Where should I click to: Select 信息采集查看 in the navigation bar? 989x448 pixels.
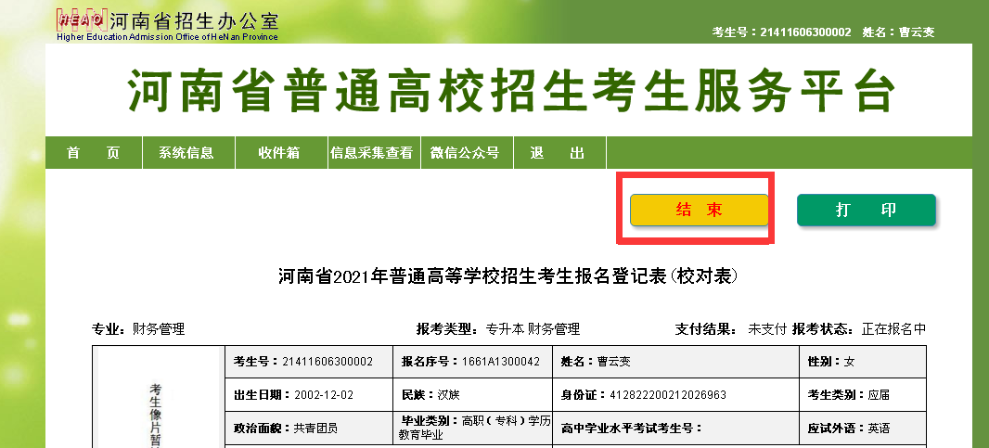click(x=372, y=153)
